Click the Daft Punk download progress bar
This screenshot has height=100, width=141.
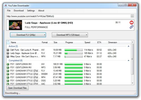74,50
